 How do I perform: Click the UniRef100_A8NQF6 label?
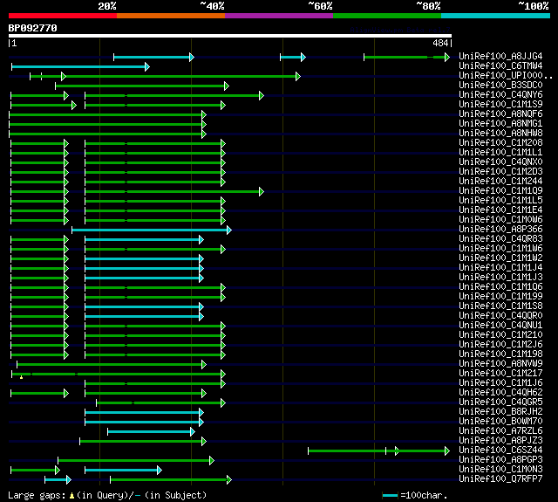click(500, 114)
